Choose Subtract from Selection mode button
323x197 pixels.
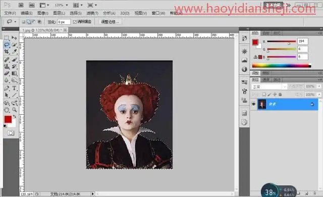pos(34,22)
